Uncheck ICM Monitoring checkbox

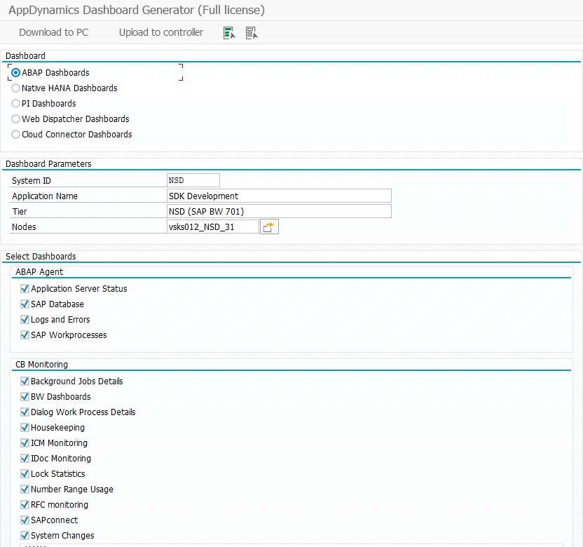(x=25, y=443)
